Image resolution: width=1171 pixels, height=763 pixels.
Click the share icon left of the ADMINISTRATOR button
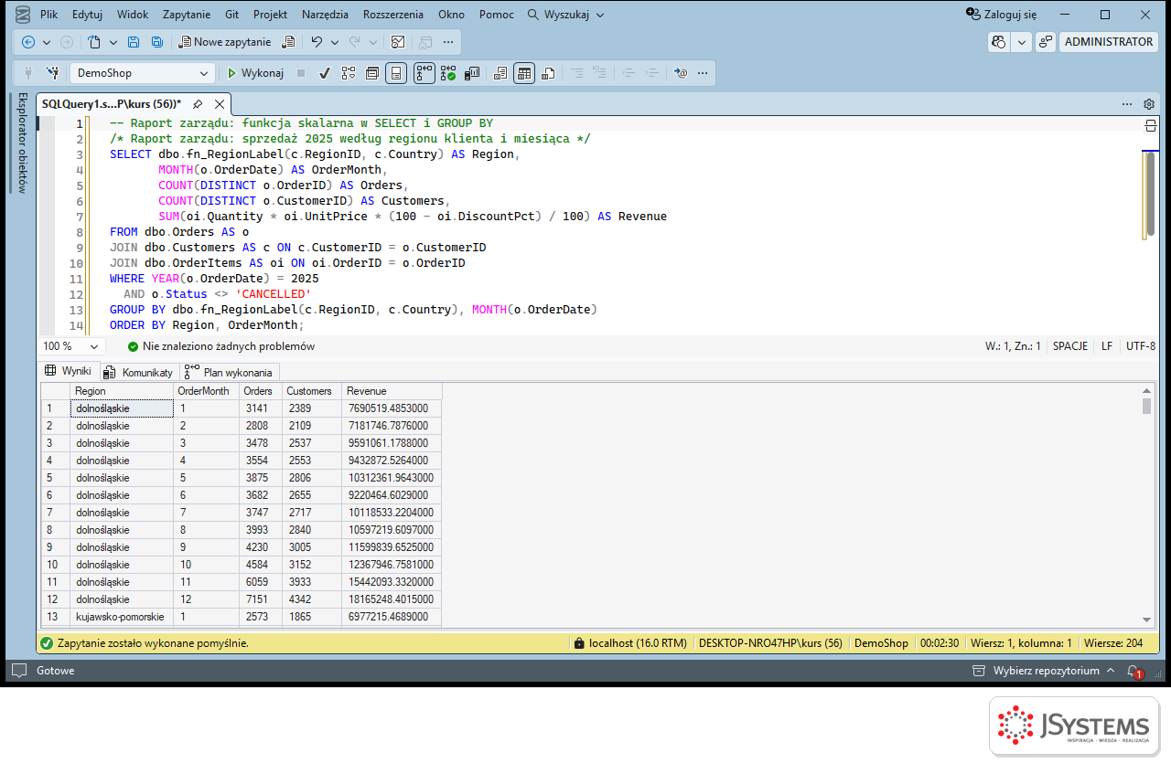(1046, 42)
